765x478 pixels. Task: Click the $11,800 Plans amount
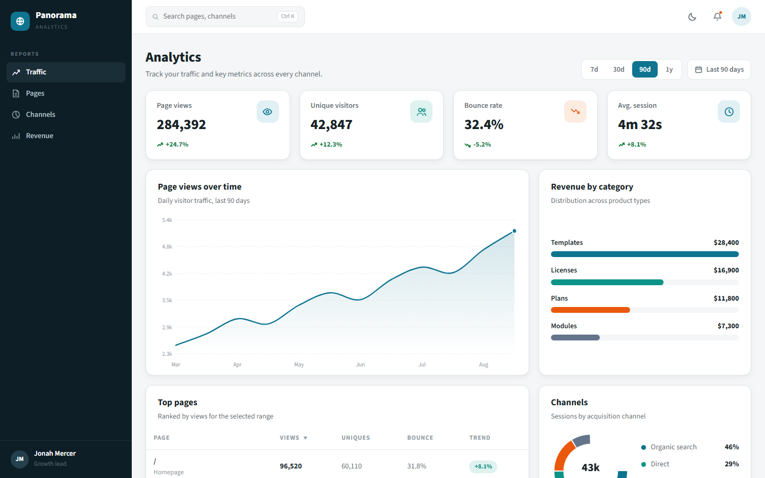(x=726, y=298)
